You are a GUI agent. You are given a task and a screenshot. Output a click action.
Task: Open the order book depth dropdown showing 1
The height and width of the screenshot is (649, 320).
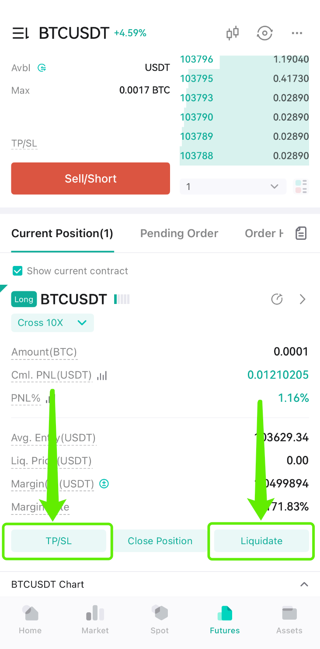(x=233, y=186)
